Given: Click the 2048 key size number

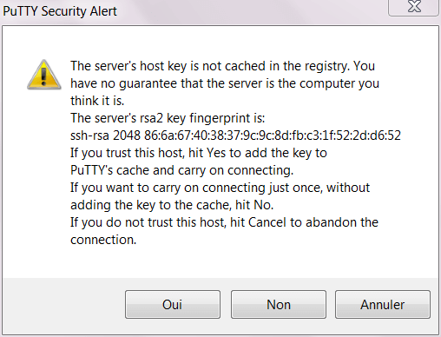Looking at the screenshot, I should coord(127,135).
